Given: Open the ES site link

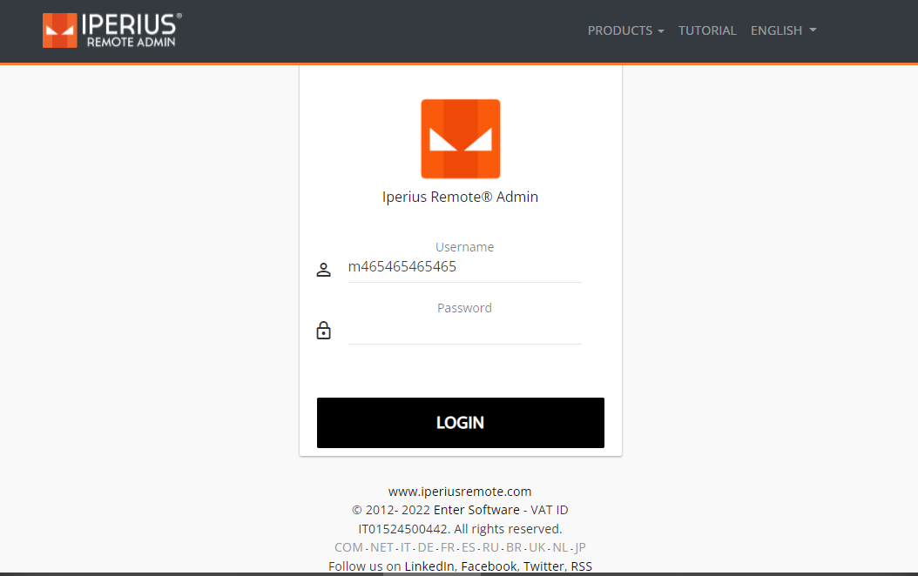Looking at the screenshot, I should click(469, 547).
